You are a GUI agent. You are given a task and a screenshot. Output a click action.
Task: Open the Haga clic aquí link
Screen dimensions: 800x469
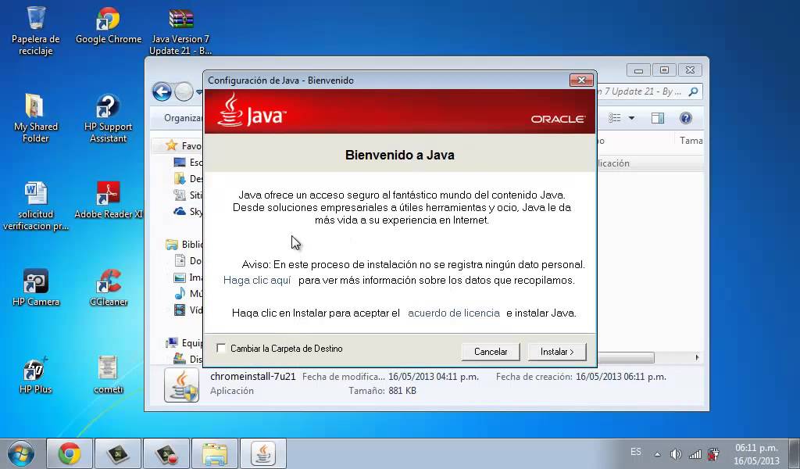pos(257,280)
